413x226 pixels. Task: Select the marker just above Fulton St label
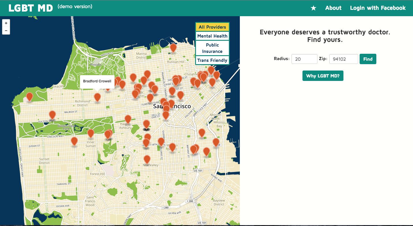coord(52,115)
